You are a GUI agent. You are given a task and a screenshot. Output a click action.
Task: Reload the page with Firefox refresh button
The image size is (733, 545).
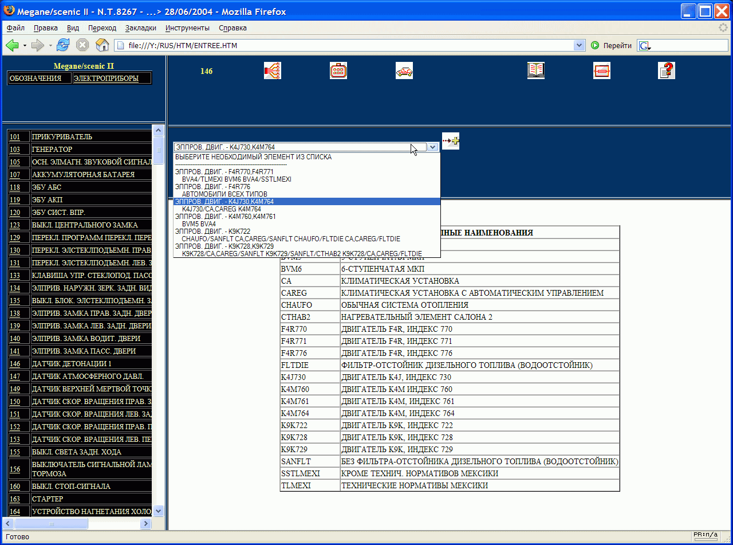click(x=63, y=45)
